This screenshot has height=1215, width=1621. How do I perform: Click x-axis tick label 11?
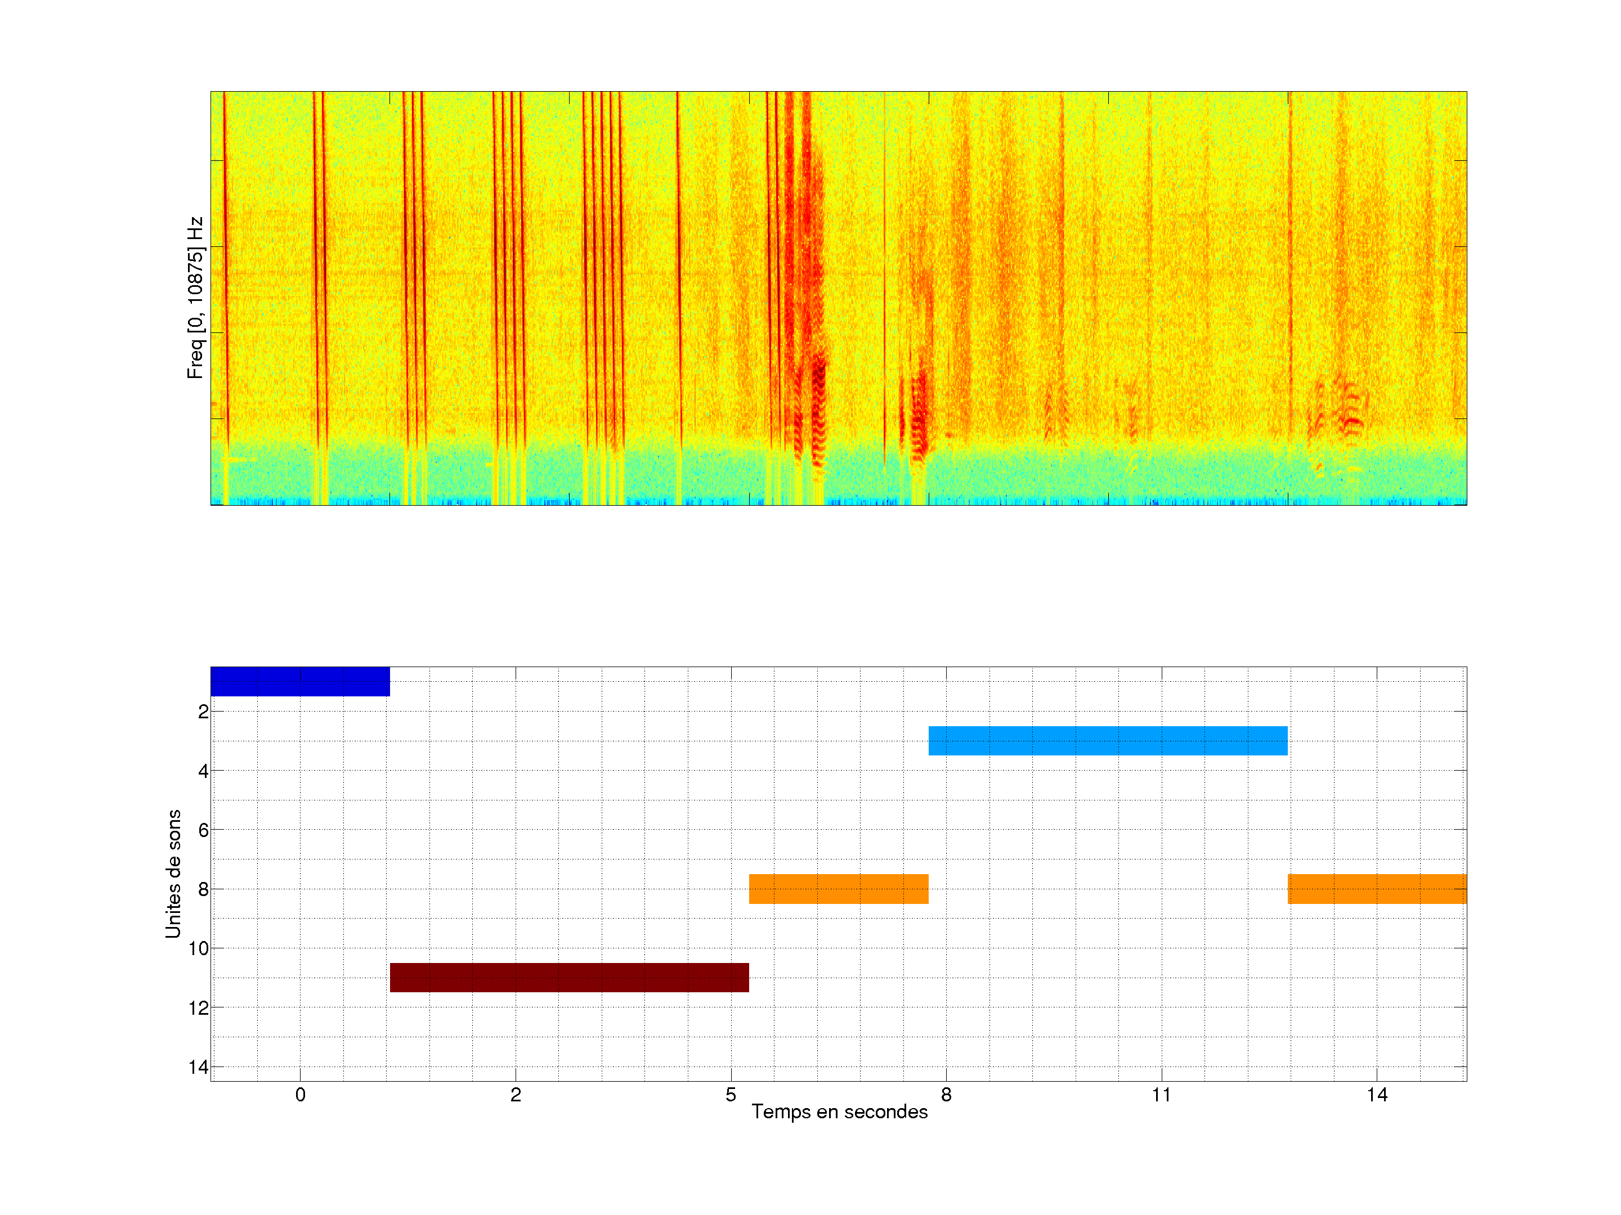point(1162,1095)
